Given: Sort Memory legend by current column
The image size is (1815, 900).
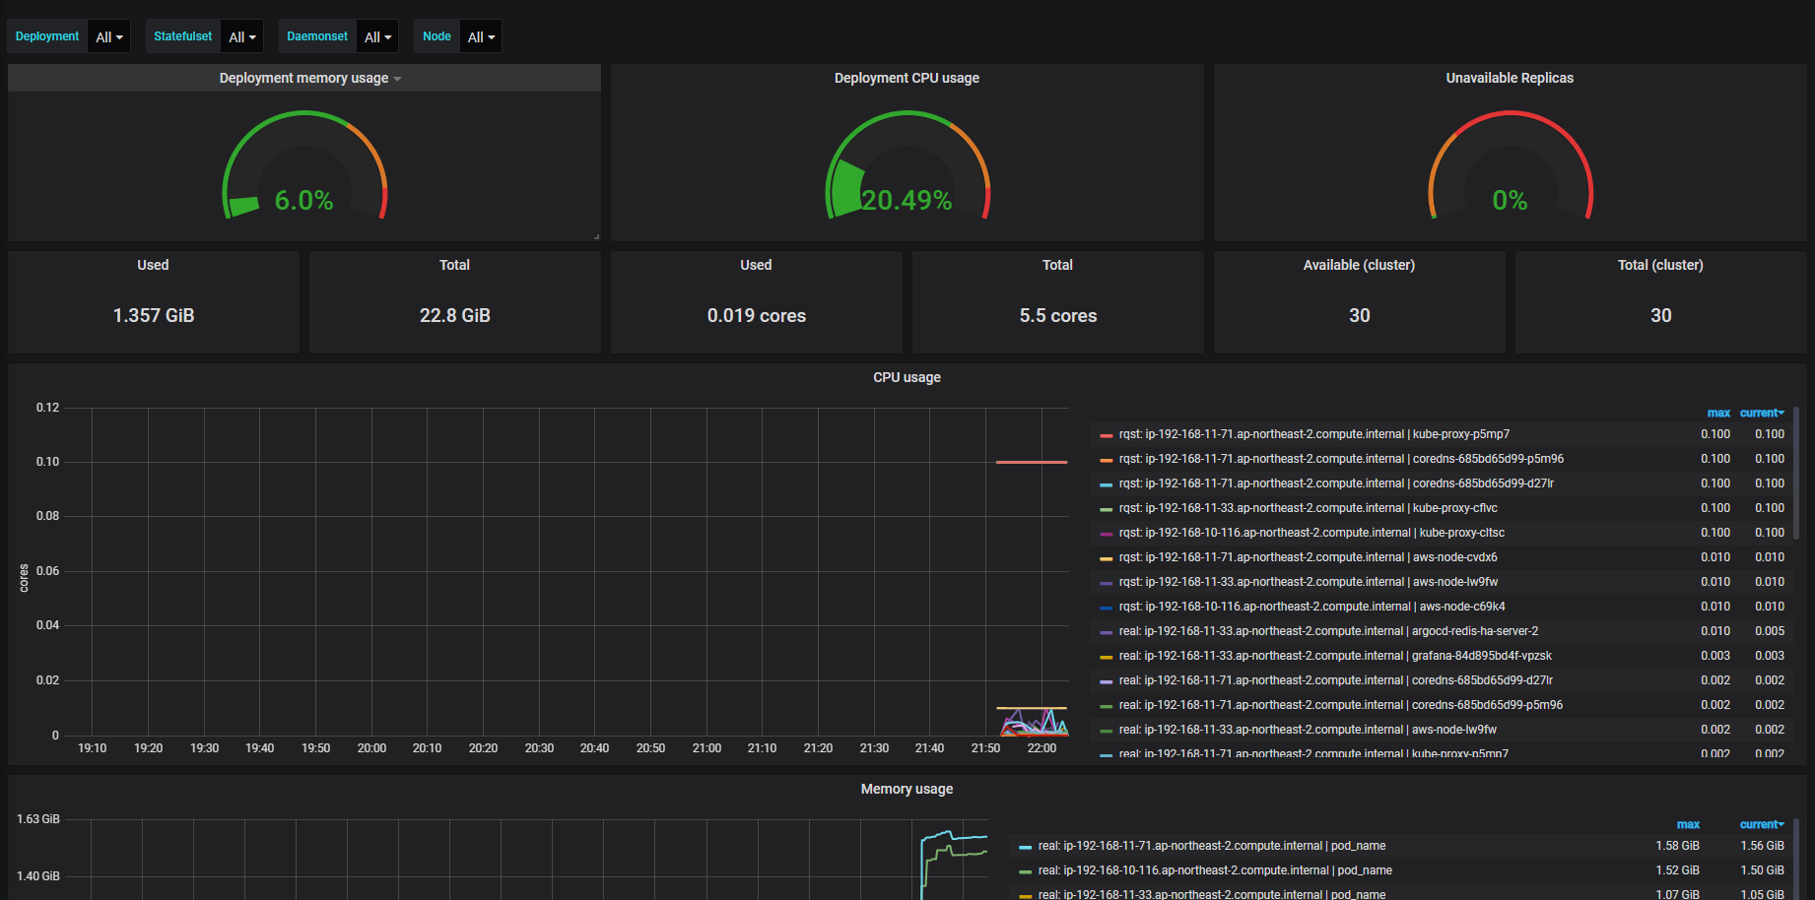Looking at the screenshot, I should tap(1762, 824).
